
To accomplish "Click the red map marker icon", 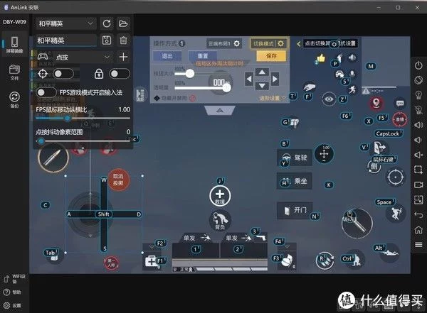I will [376, 103].
